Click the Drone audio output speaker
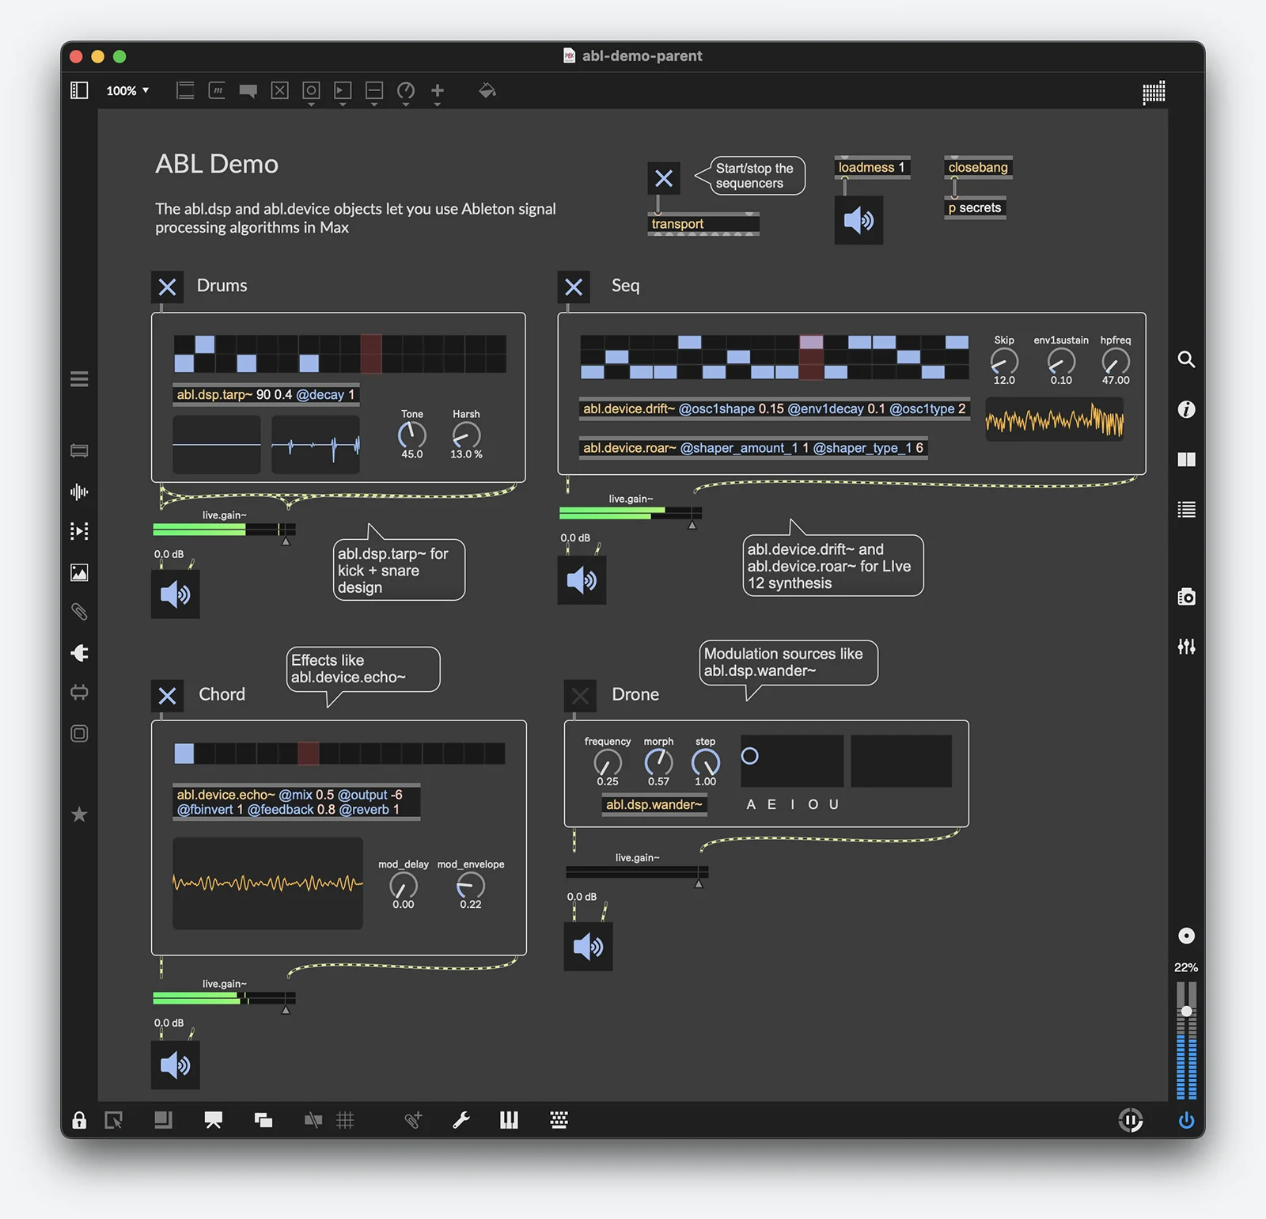 (588, 947)
